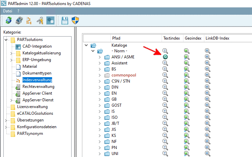252x157 pixels.
Task: Click Textindex icon in the - Norm - row
Action: [x=165, y=51]
